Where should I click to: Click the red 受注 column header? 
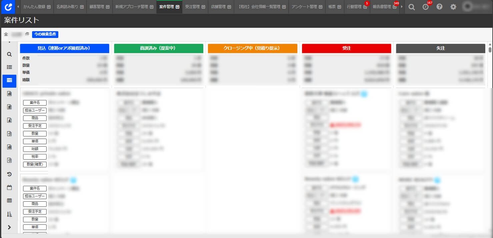346,48
